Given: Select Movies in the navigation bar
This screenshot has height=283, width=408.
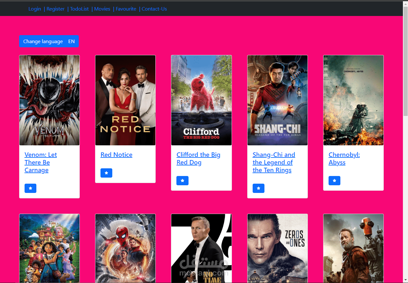Looking at the screenshot, I should 102,9.
